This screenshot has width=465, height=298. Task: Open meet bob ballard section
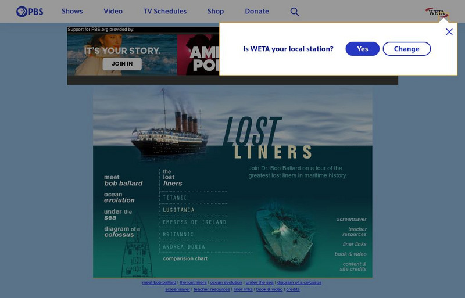click(x=123, y=180)
